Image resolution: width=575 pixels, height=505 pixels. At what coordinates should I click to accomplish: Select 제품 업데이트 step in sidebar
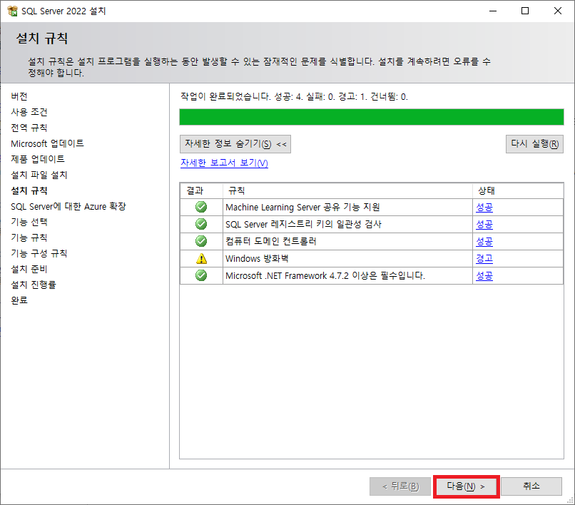[x=38, y=159]
